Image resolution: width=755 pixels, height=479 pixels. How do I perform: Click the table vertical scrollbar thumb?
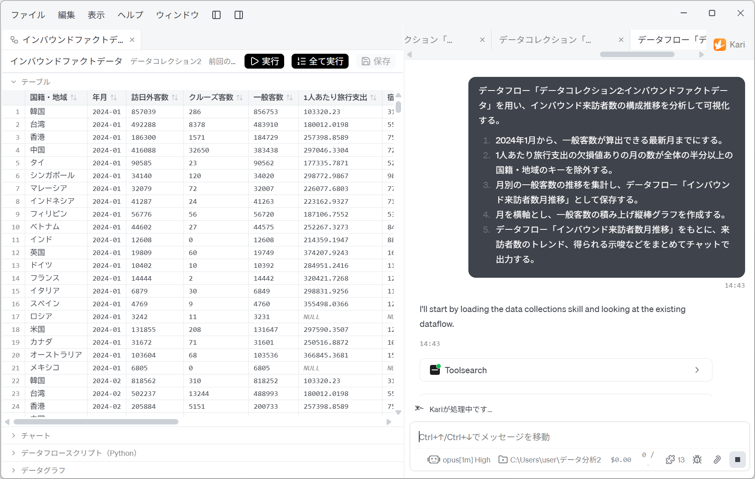[398, 107]
